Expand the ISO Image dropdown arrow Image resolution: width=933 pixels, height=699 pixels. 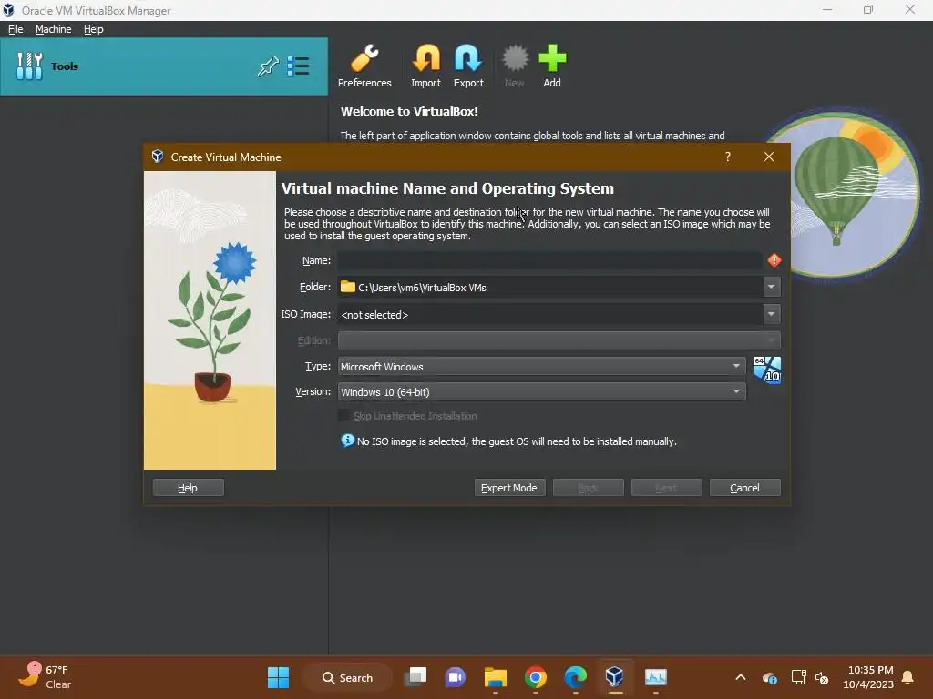771,314
